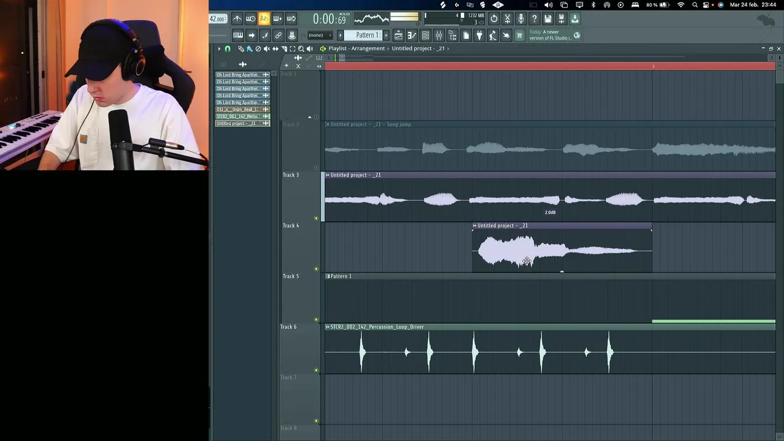Click the red timeline ruler bar

(550, 66)
